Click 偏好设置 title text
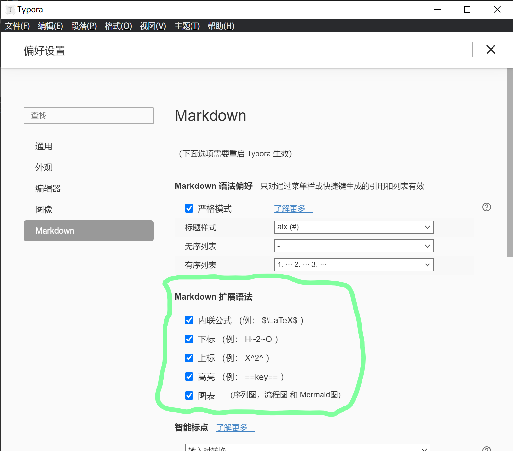Image resolution: width=513 pixels, height=451 pixels. point(45,51)
